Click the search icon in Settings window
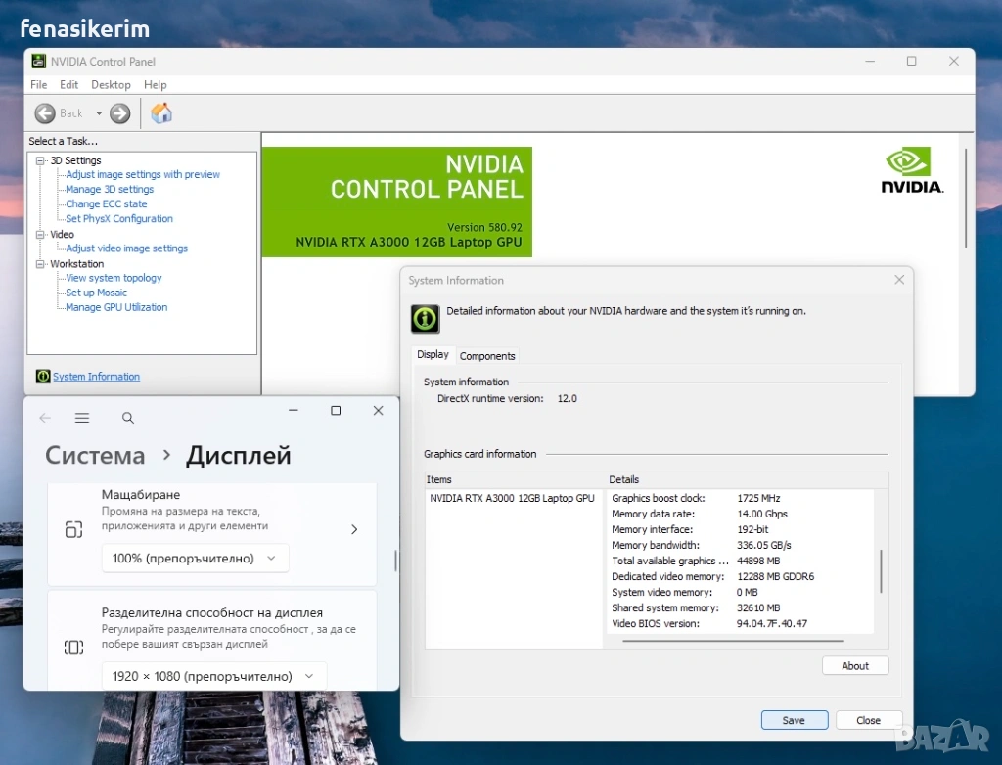This screenshot has width=1002, height=765. point(128,418)
